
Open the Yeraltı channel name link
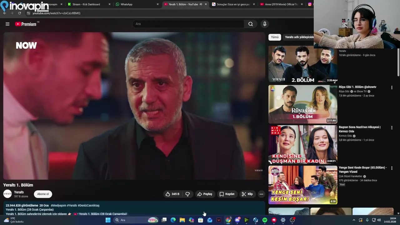(19, 192)
